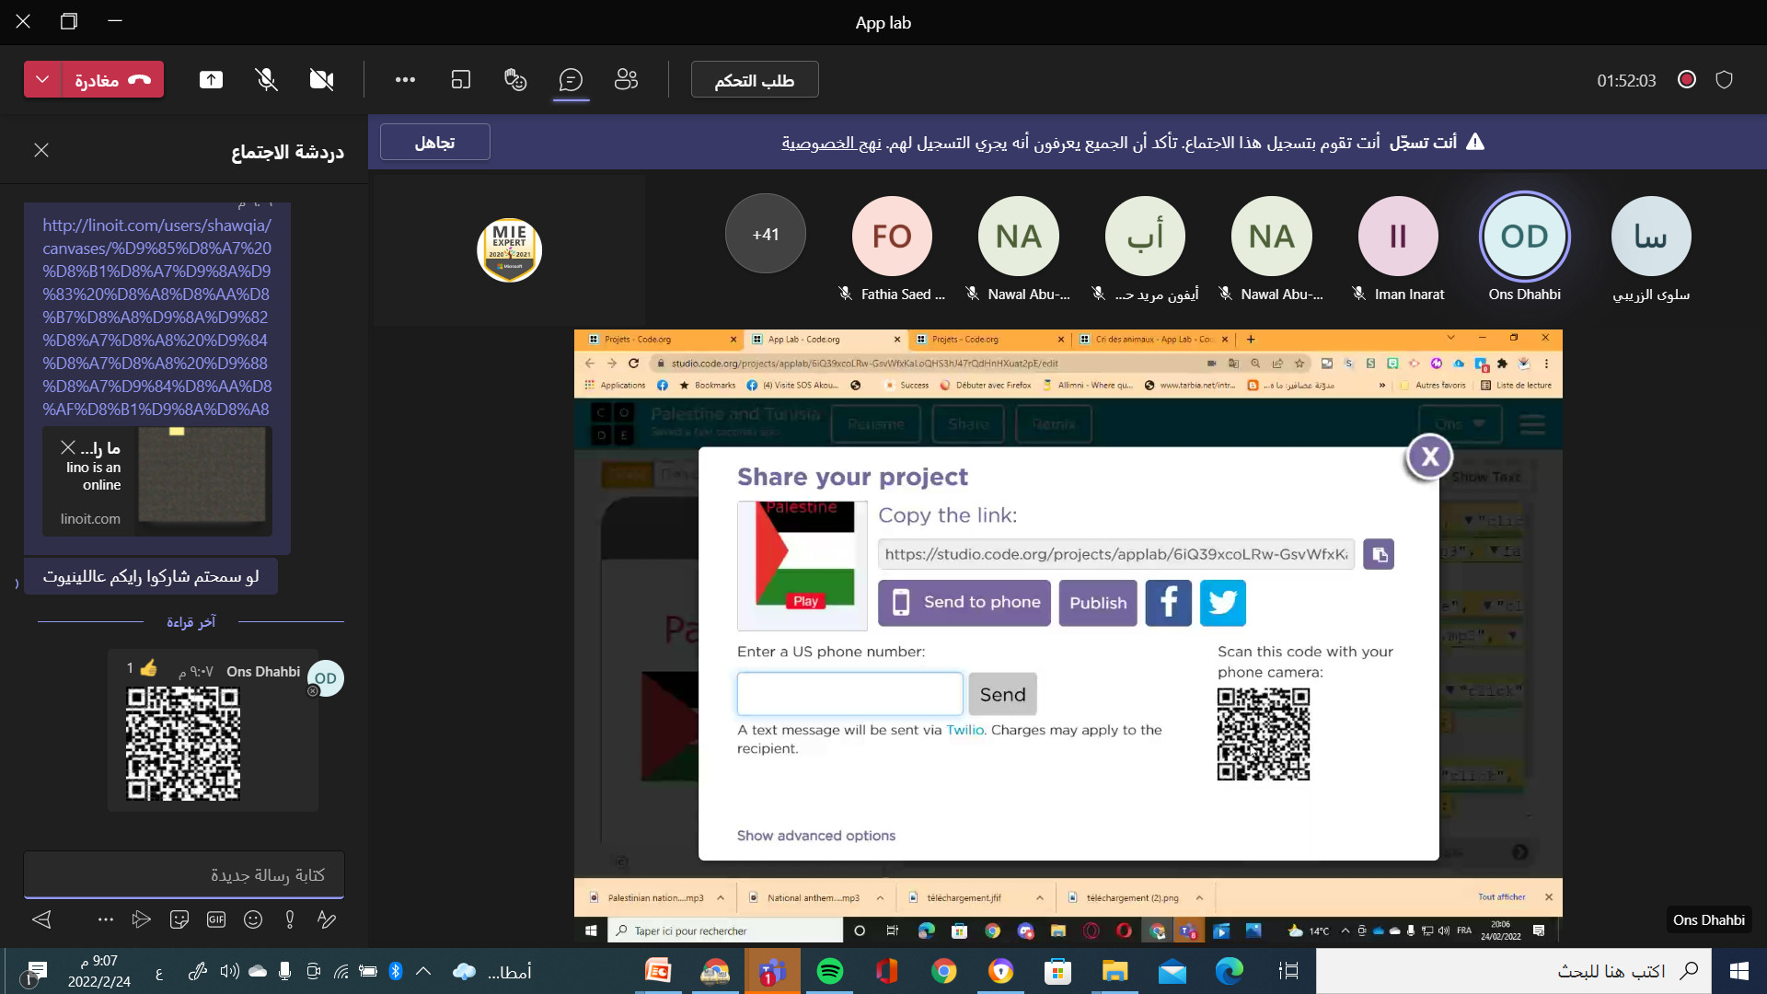Screen dimensions: 1767x994
Task: Send the chat message arrow
Action: [x=41, y=919]
